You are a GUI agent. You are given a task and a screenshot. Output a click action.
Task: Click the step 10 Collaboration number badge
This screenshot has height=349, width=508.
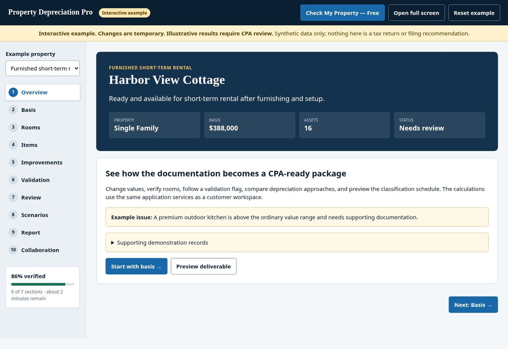tap(13, 250)
